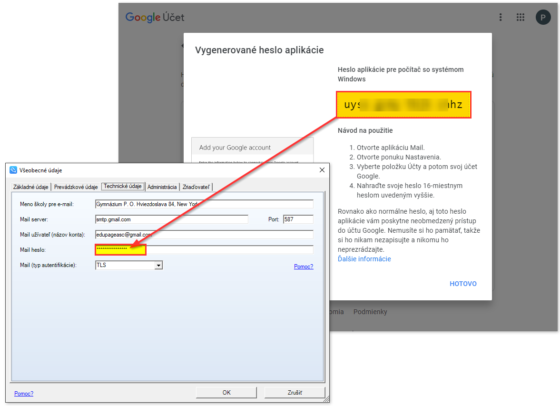
Task: Click the Mail užívateľ field
Action: coord(204,235)
